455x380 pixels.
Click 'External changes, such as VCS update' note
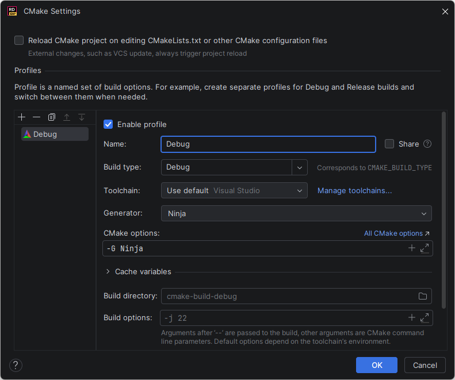pyautogui.click(x=137, y=53)
